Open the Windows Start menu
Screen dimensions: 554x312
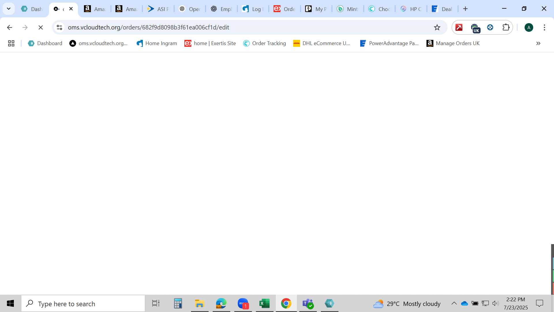[x=10, y=304]
